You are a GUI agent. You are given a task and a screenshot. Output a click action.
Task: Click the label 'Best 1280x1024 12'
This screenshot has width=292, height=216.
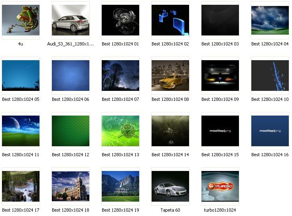coord(71,155)
